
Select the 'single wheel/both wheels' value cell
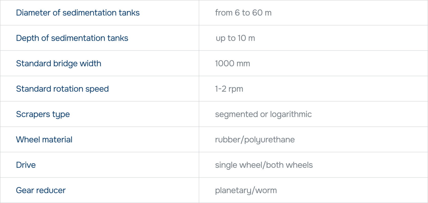point(264,165)
